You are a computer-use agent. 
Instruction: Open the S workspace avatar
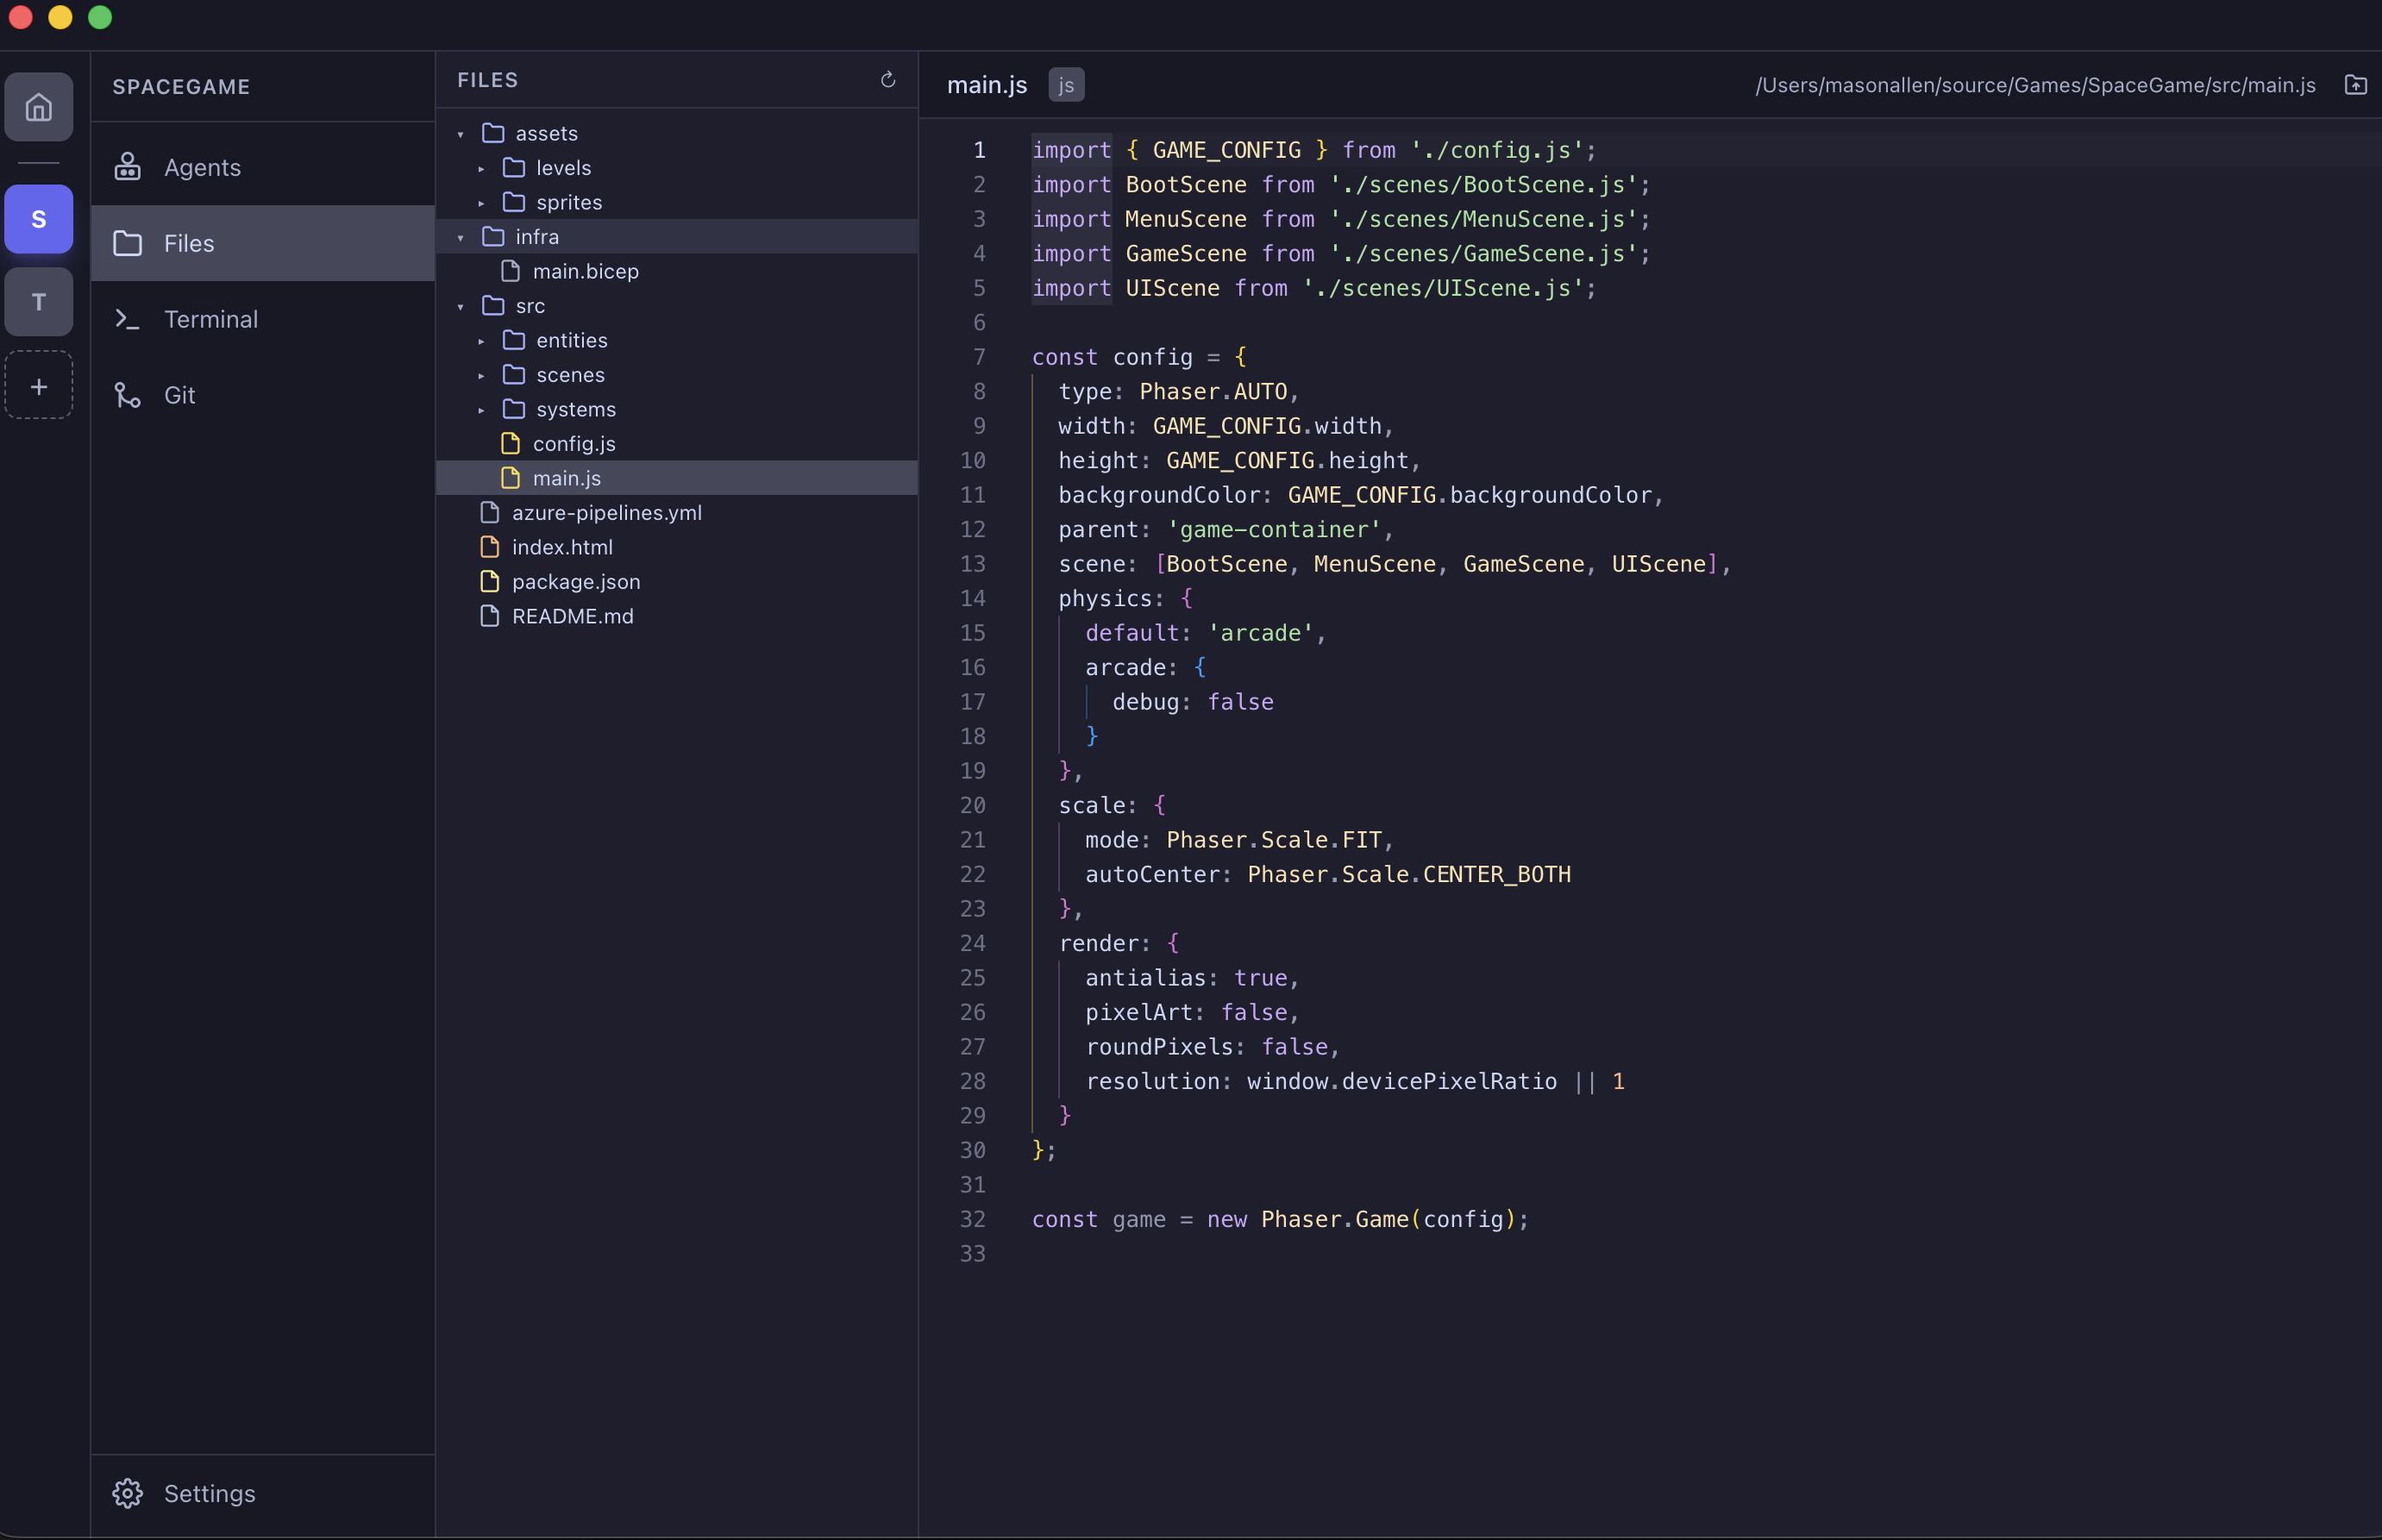pos(39,219)
